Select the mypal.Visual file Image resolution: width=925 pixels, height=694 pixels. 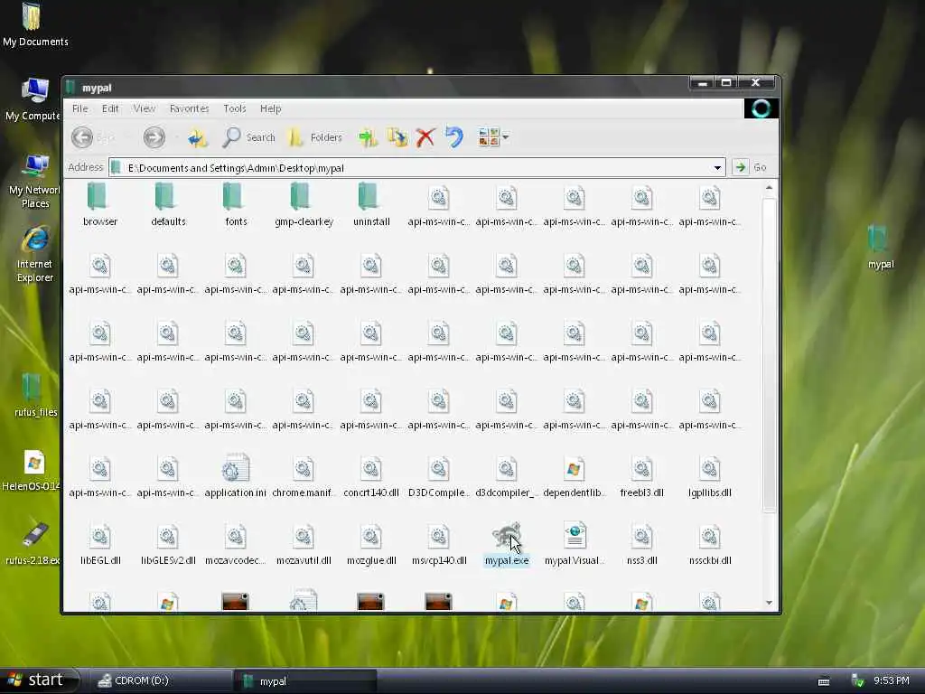(x=574, y=543)
